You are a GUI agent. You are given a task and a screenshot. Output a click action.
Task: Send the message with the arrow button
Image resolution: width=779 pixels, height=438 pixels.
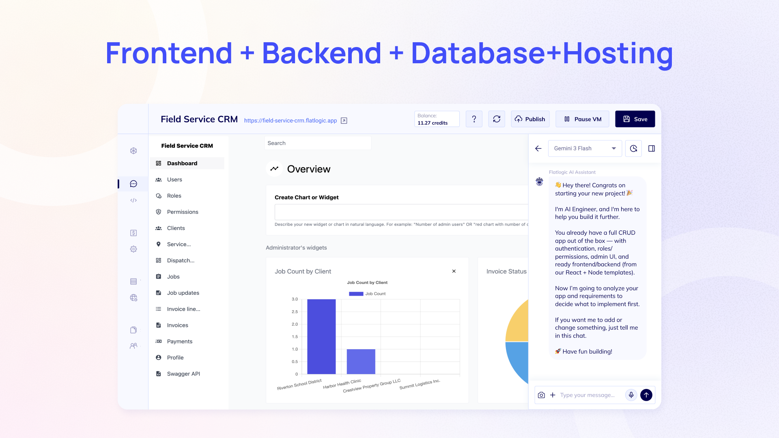coord(646,395)
